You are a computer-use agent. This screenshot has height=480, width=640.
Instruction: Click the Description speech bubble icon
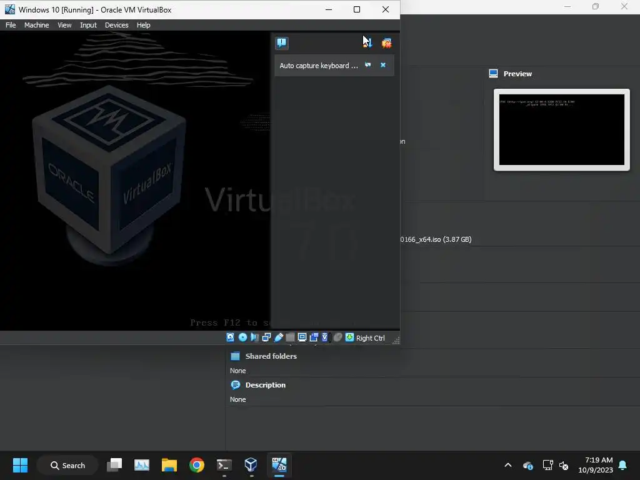point(236,385)
